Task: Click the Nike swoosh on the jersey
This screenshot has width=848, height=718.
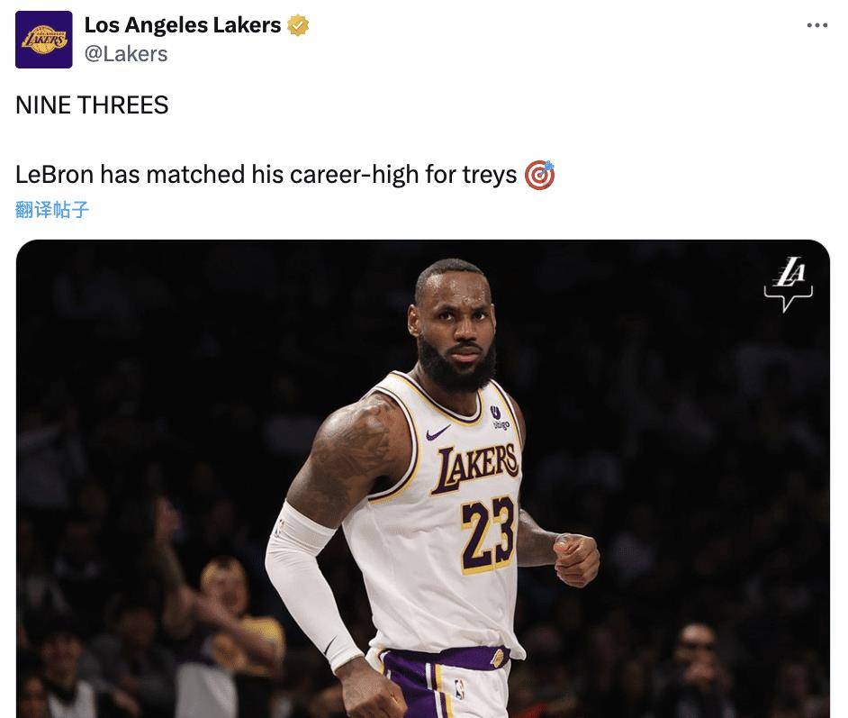Action: coord(438,432)
